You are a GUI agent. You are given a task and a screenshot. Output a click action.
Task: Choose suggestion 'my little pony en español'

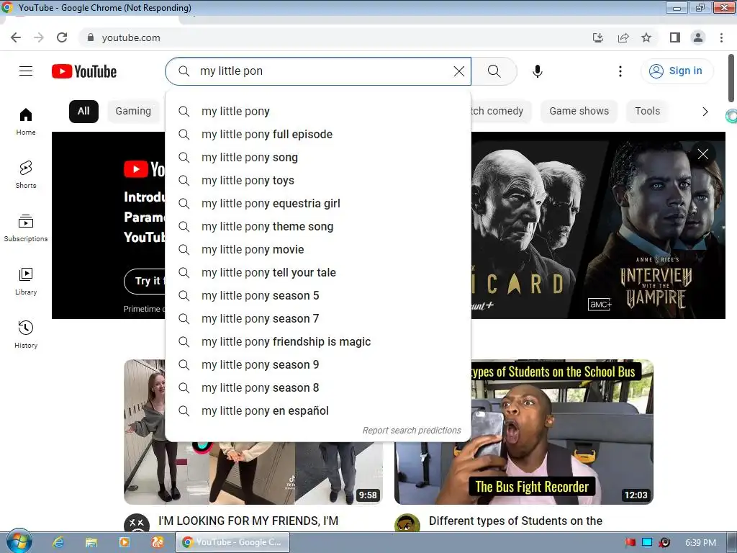(318, 411)
